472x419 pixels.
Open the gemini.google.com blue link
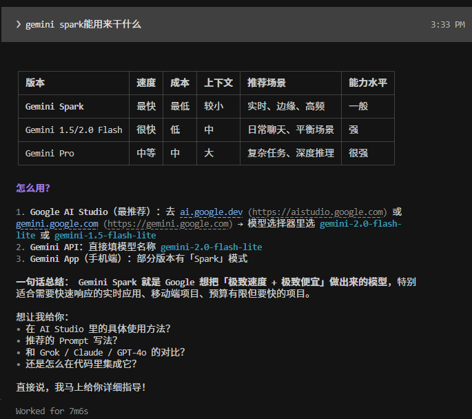(x=57, y=224)
